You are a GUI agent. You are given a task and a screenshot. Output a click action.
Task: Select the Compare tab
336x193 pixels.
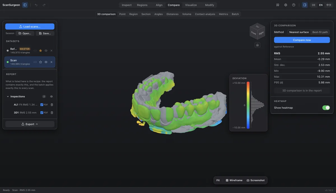[x=174, y=5]
